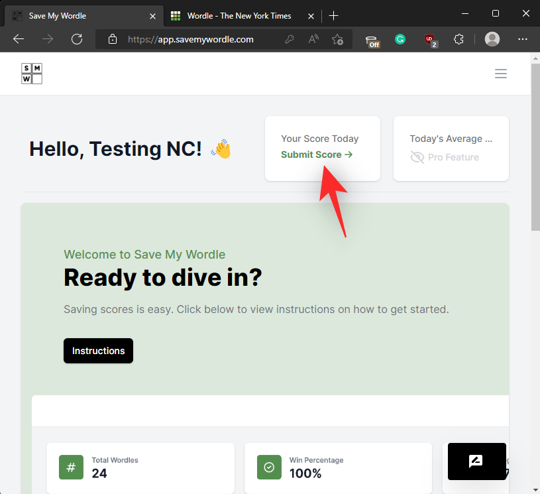
Task: Click the Submit Score link
Action: [317, 154]
